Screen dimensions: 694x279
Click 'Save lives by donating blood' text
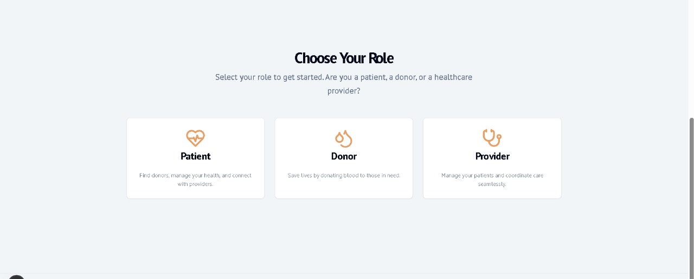pyautogui.click(x=344, y=175)
